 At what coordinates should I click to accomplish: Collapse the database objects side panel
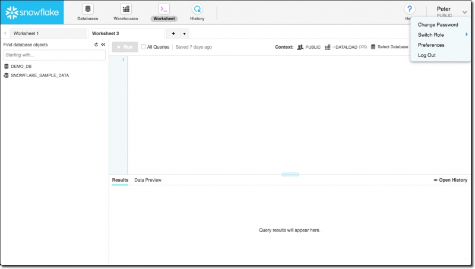pyautogui.click(x=103, y=45)
